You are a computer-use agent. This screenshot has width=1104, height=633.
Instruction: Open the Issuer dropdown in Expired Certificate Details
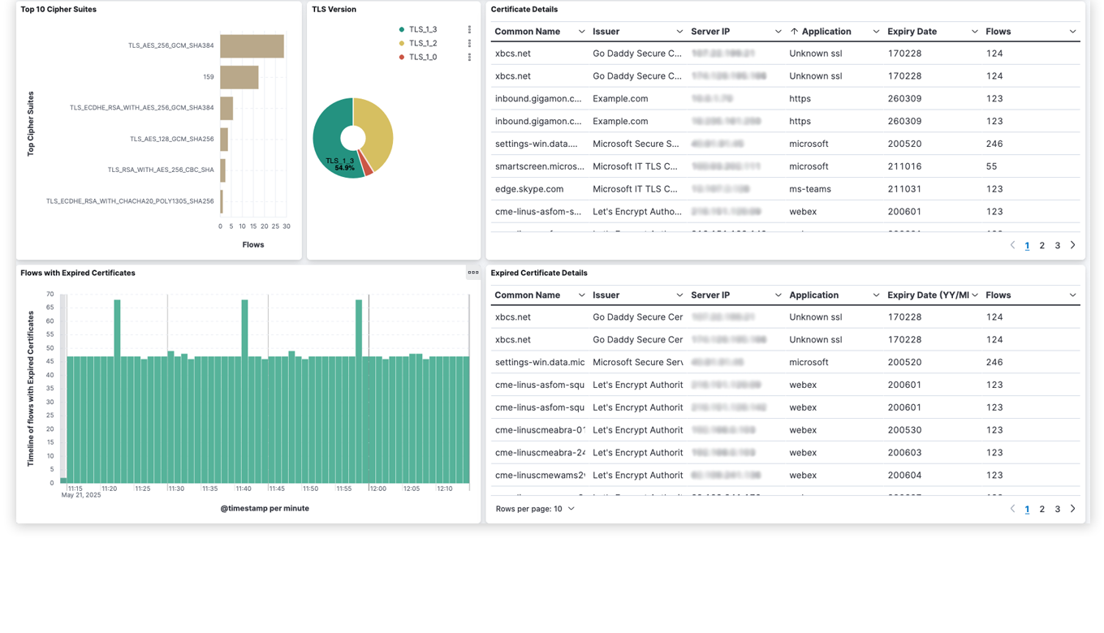coord(679,295)
